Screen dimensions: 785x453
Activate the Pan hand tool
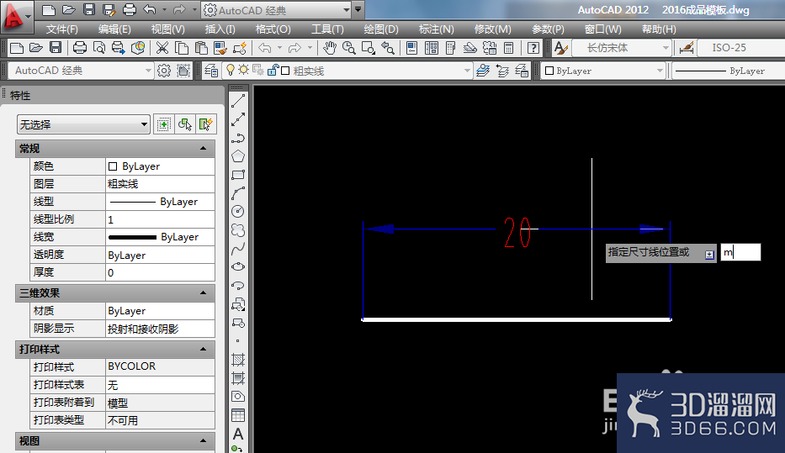[x=330, y=48]
